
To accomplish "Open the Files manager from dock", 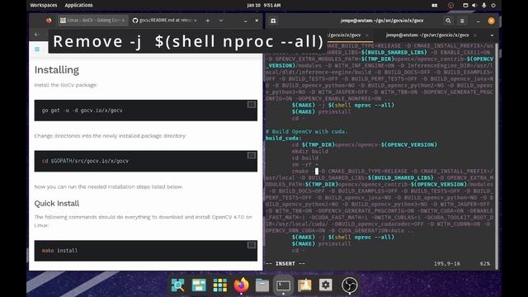I will click(262, 285).
